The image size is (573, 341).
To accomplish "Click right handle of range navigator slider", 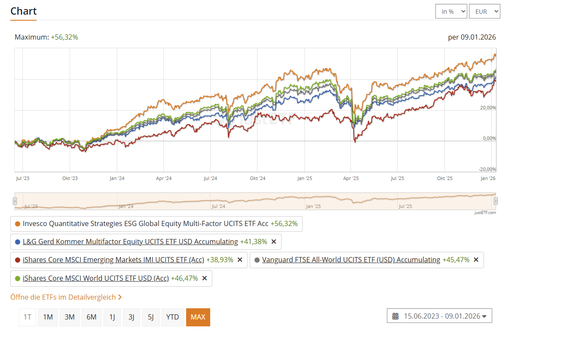I will click(x=496, y=201).
